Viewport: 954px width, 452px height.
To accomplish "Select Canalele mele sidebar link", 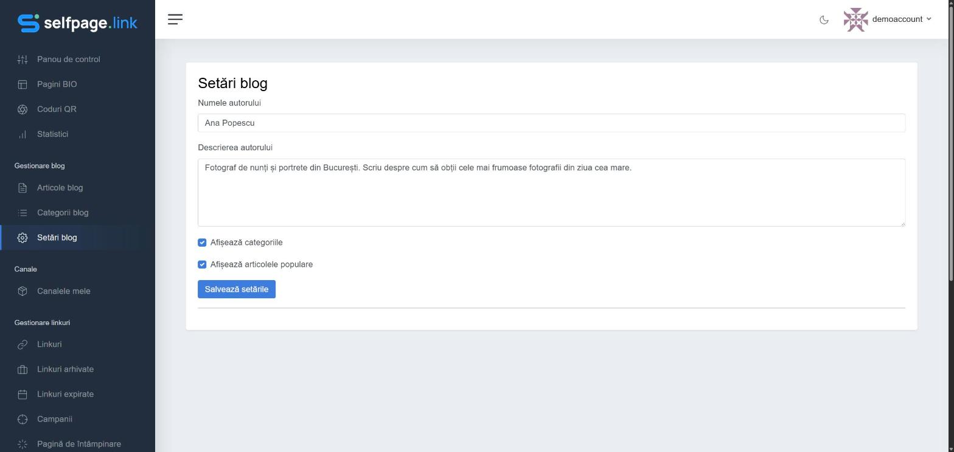I will pos(77,291).
